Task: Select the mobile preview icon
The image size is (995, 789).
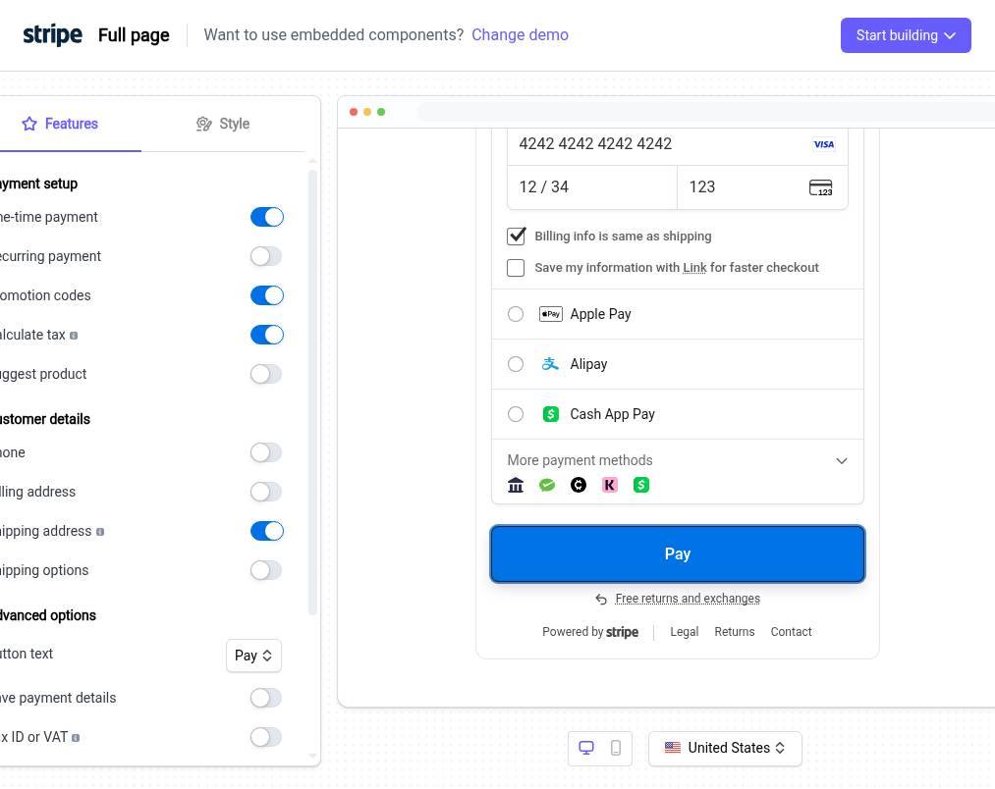Action: (x=616, y=748)
